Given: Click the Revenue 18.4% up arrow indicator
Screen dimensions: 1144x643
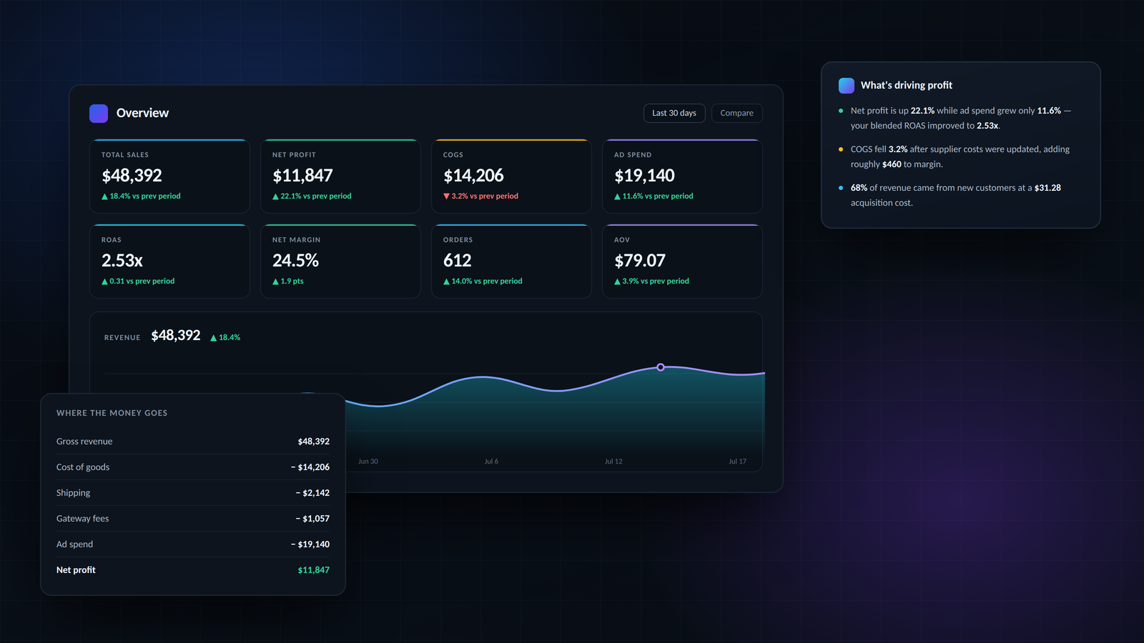Looking at the screenshot, I should (213, 338).
